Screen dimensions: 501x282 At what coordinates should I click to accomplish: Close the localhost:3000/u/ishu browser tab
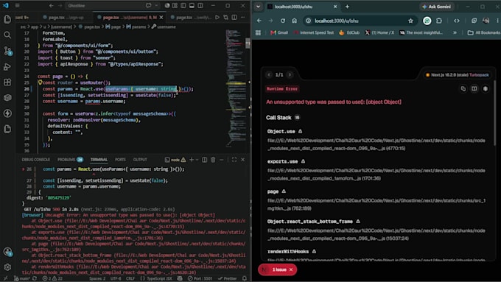[335, 7]
